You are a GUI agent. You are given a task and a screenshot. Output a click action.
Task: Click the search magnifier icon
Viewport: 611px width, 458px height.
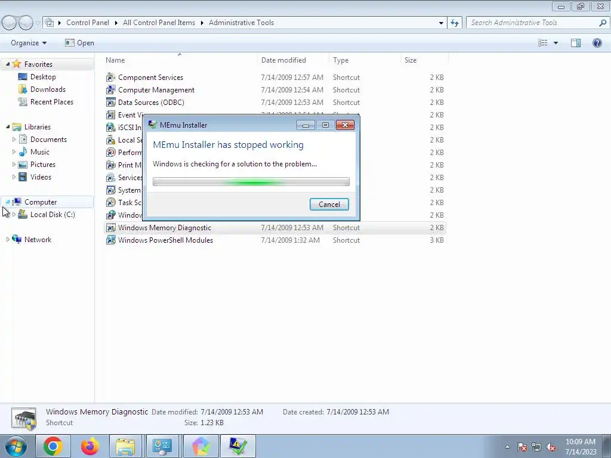coord(603,23)
